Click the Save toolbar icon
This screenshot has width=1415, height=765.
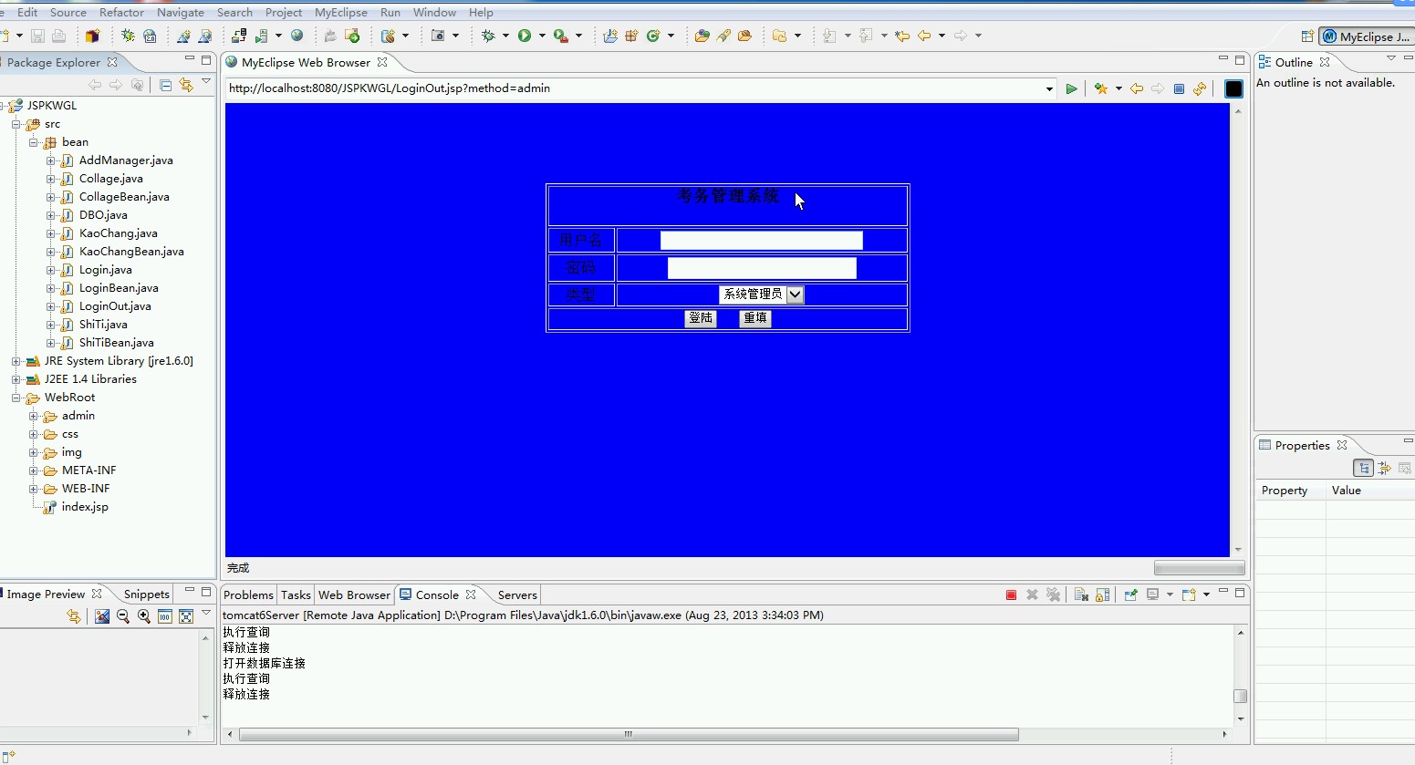pos(37,36)
